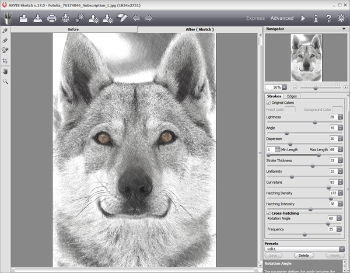Switch to Express mode
This screenshot has height=273, width=350.
[255, 18]
